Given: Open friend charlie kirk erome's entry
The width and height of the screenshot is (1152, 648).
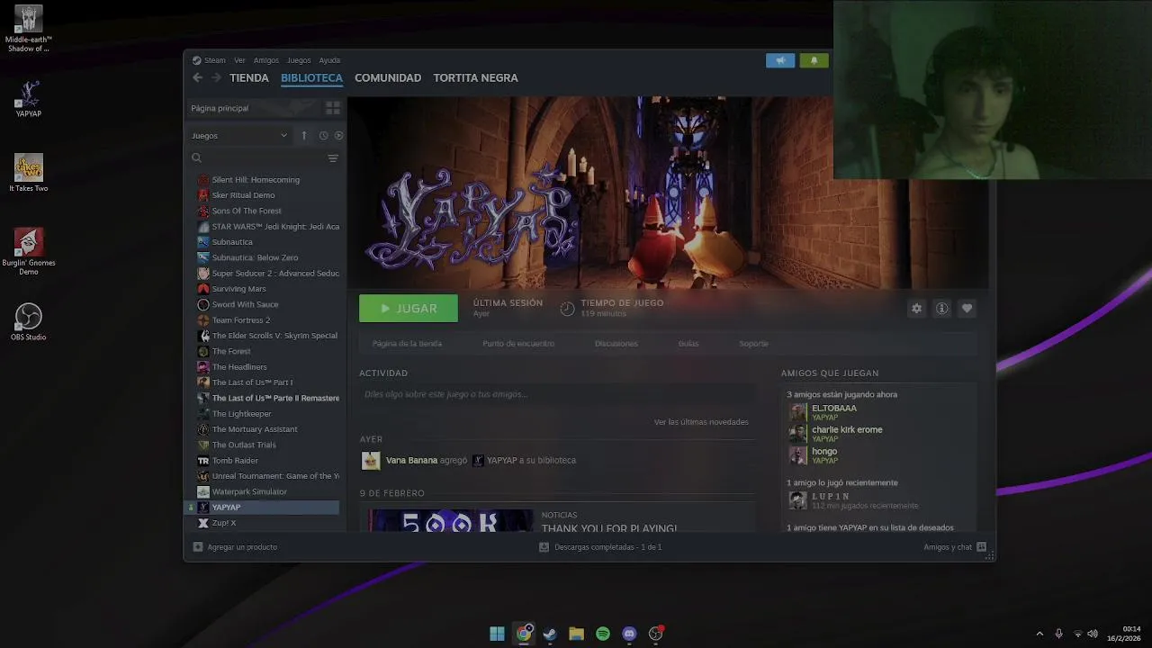Looking at the screenshot, I should [x=836, y=434].
